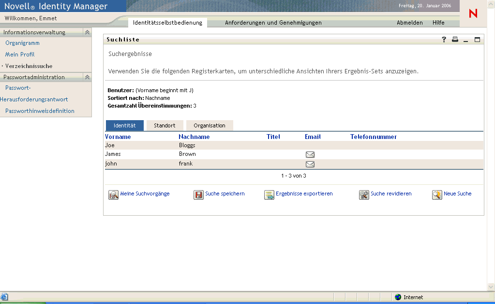Click the print icon in Suchliste header
The image size is (495, 304).
pos(455,40)
